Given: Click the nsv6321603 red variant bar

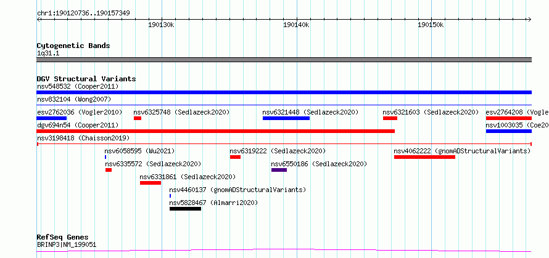Looking at the screenshot, I should coord(390,118).
